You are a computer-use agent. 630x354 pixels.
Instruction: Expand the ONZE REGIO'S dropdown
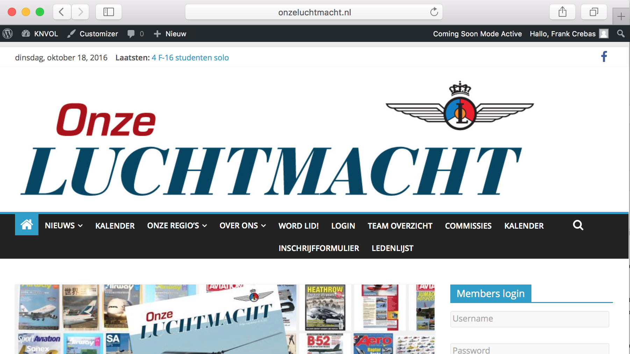(177, 226)
